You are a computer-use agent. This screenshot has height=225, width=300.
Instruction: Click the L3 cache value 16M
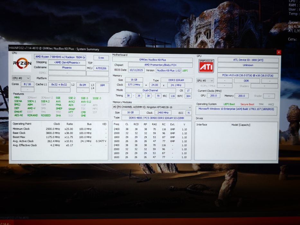point(102,88)
